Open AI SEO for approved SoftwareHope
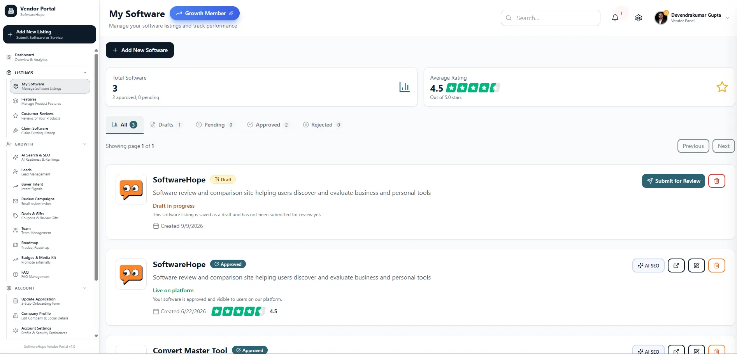 648,265
